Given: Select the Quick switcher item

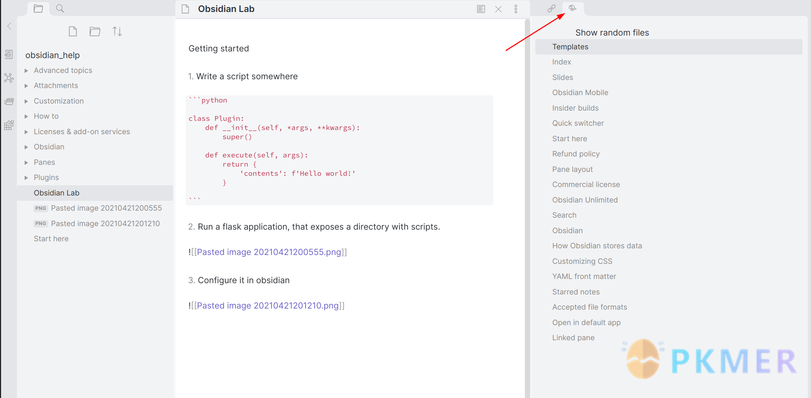Looking at the screenshot, I should (578, 123).
